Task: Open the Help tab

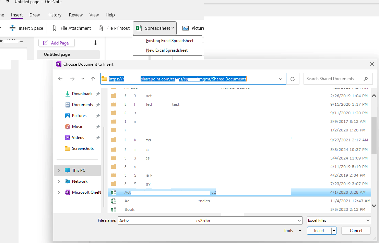Action: pyautogui.click(x=110, y=15)
